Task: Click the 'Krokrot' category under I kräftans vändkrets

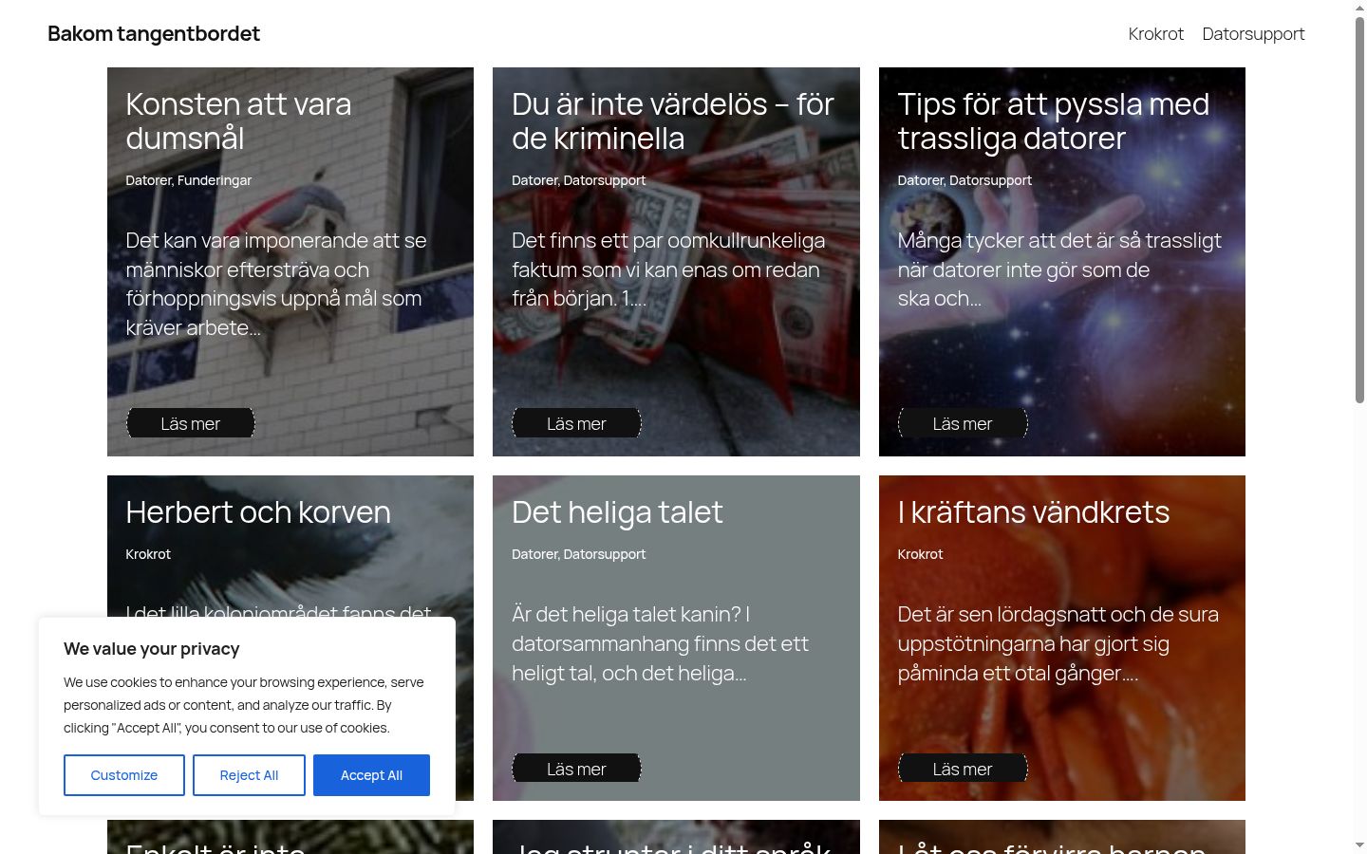Action: pos(920,554)
